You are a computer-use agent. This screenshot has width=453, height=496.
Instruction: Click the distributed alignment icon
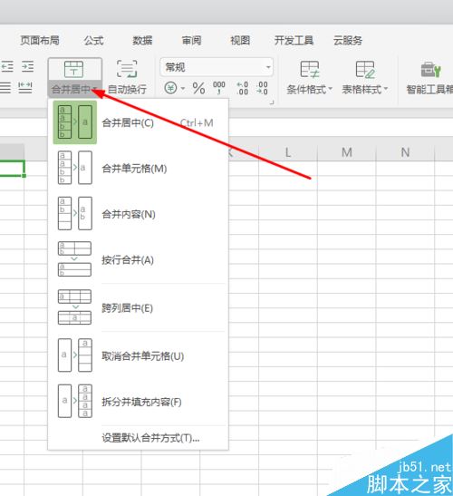click(x=25, y=88)
